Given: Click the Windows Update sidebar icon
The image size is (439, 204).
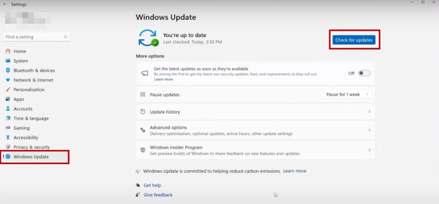Looking at the screenshot, I should pyautogui.click(x=8, y=156).
